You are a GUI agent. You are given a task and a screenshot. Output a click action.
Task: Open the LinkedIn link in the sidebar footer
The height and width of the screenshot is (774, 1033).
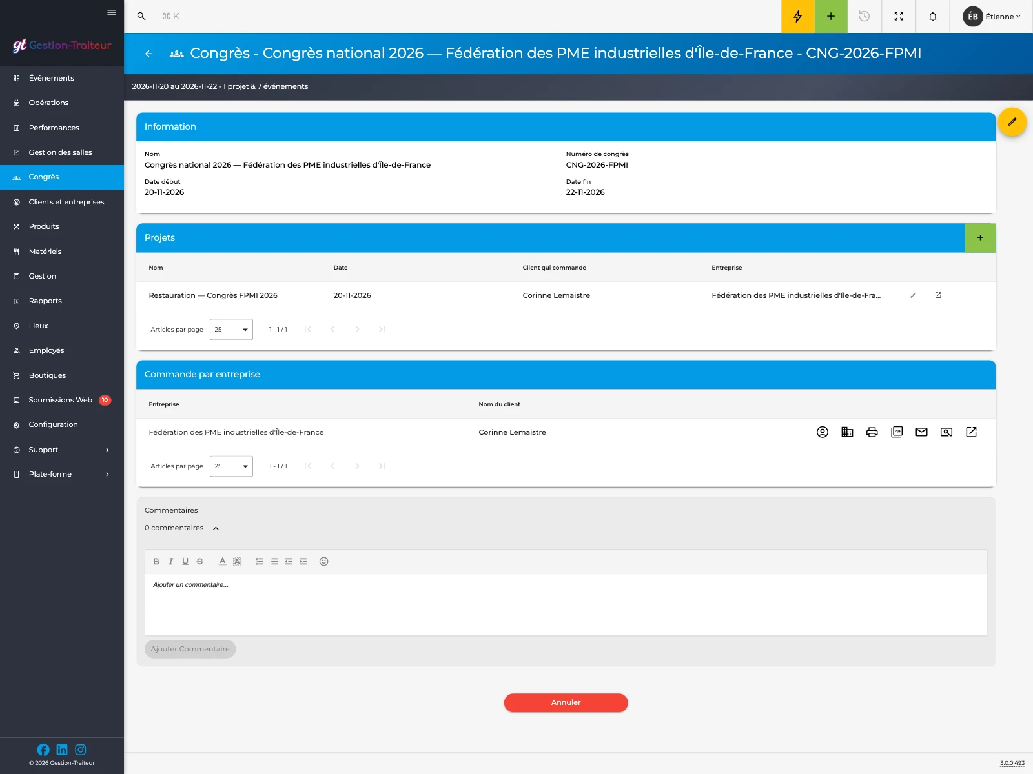click(62, 749)
